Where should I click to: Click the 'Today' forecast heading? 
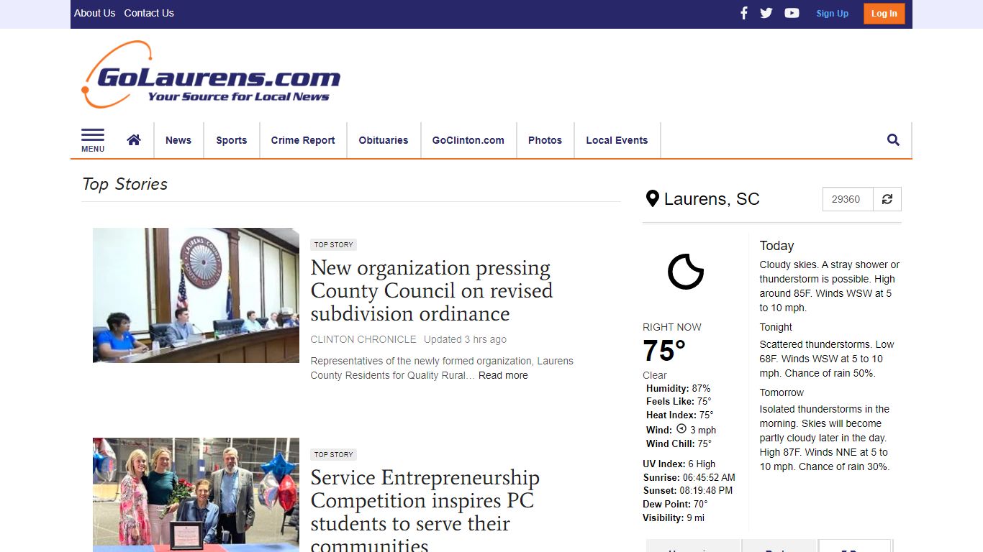[776, 246]
